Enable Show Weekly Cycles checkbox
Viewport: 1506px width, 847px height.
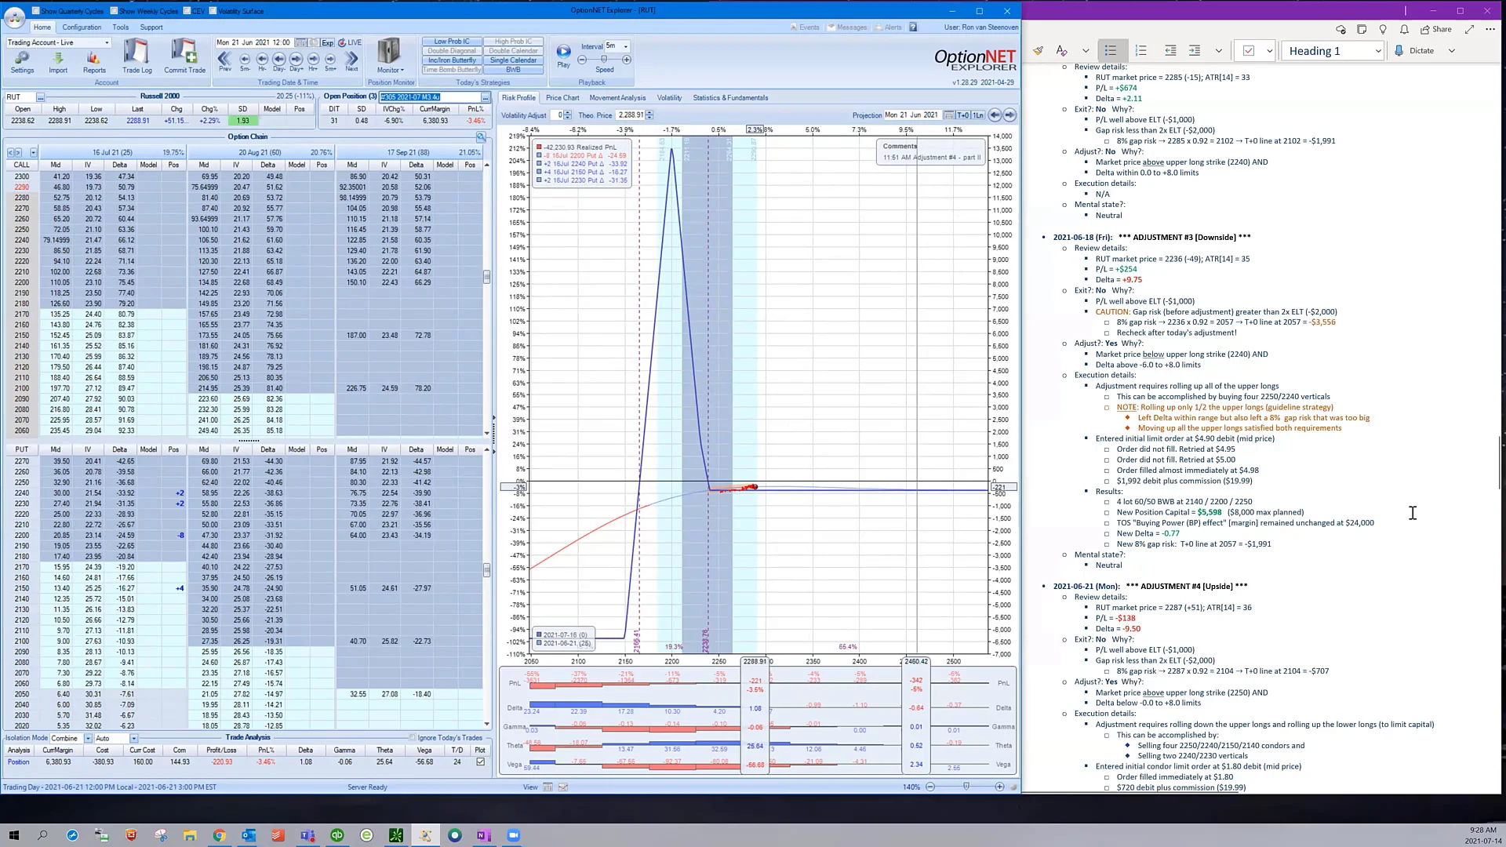point(115,11)
